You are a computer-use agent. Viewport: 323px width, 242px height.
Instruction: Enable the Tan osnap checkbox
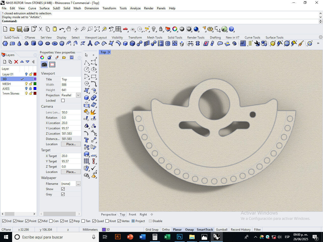[x=83, y=221]
